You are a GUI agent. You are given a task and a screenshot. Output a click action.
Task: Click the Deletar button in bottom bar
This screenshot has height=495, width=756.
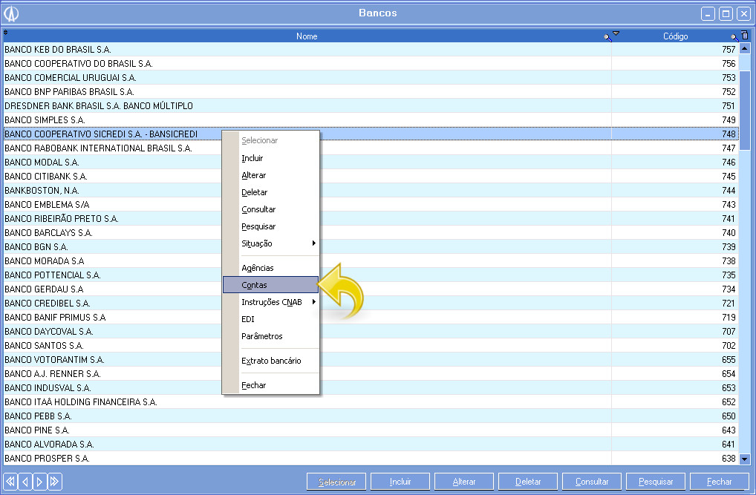click(528, 482)
